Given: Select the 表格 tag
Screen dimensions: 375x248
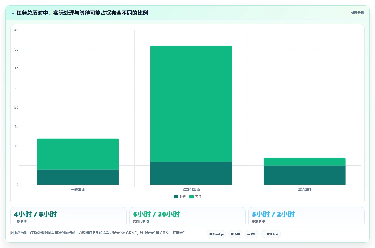Looking at the screenshot, I should click(x=235, y=234).
